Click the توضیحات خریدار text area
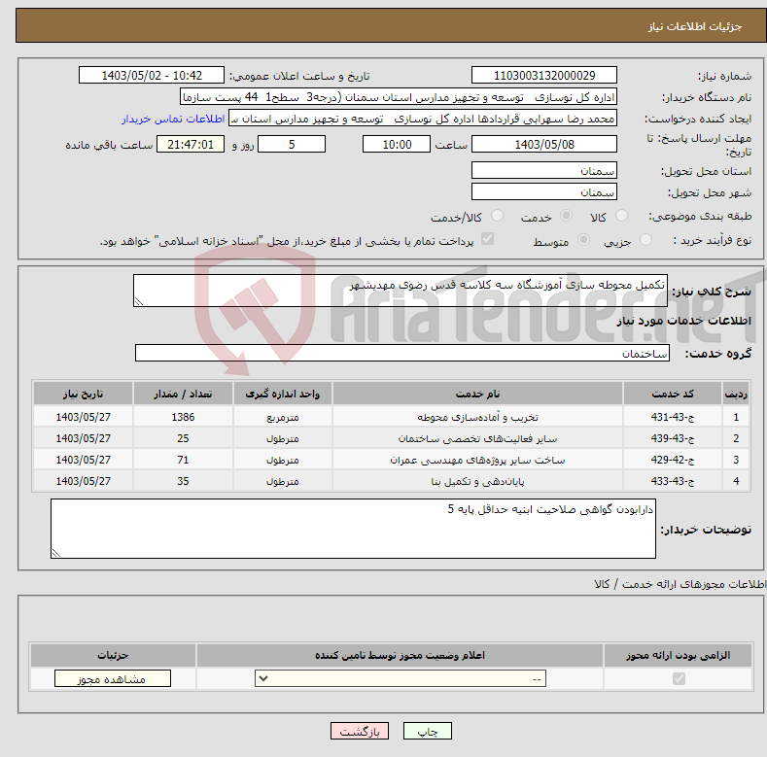The image size is (767, 757). 353,529
